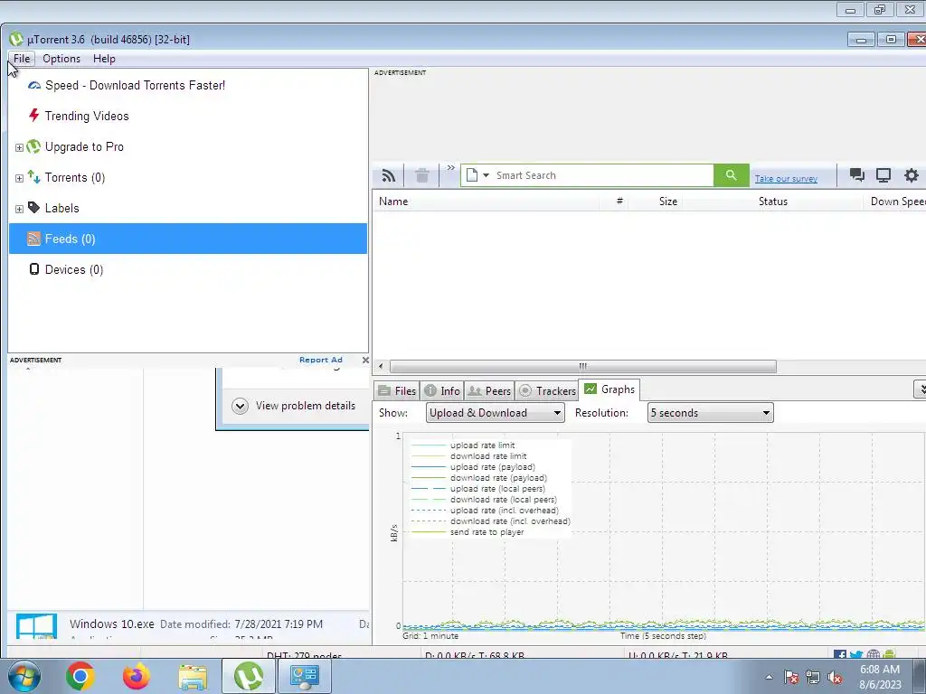926x694 pixels.
Task: Expand the Upgrade to Pro node
Action: pyautogui.click(x=19, y=147)
